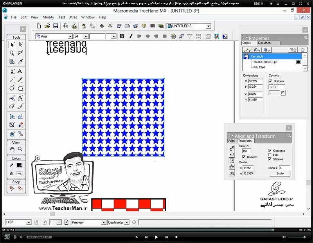
Task: Select the Hand tool
Action: 12,149
